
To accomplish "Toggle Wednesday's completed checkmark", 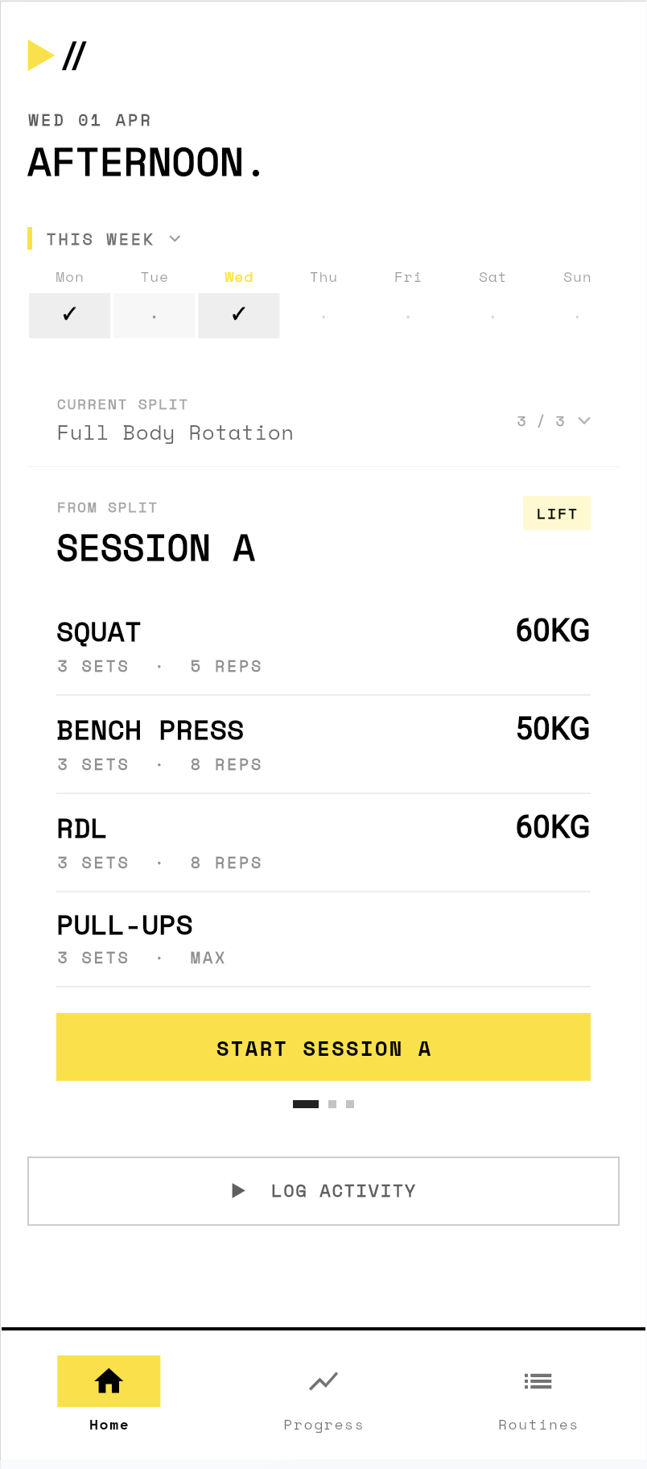I will click(x=238, y=316).
